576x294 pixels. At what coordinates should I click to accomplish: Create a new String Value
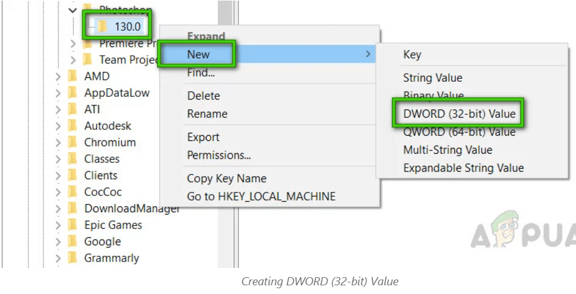point(472,78)
